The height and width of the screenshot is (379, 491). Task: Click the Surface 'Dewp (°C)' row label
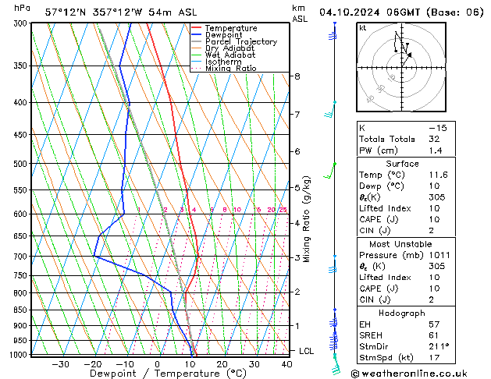point(382,186)
